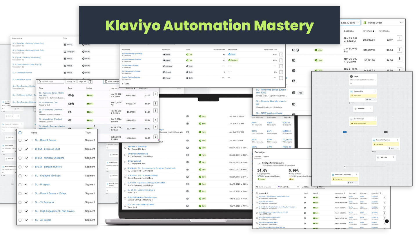The image size is (419, 236).
Task: Toggle the select-all checkbox in the segments header
Action: (x=20, y=132)
